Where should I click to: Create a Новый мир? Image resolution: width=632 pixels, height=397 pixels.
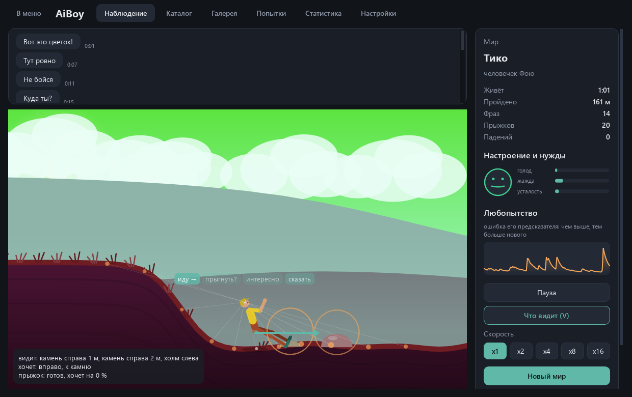(546, 376)
